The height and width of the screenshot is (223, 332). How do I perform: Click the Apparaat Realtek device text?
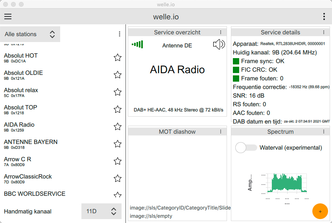(293, 44)
